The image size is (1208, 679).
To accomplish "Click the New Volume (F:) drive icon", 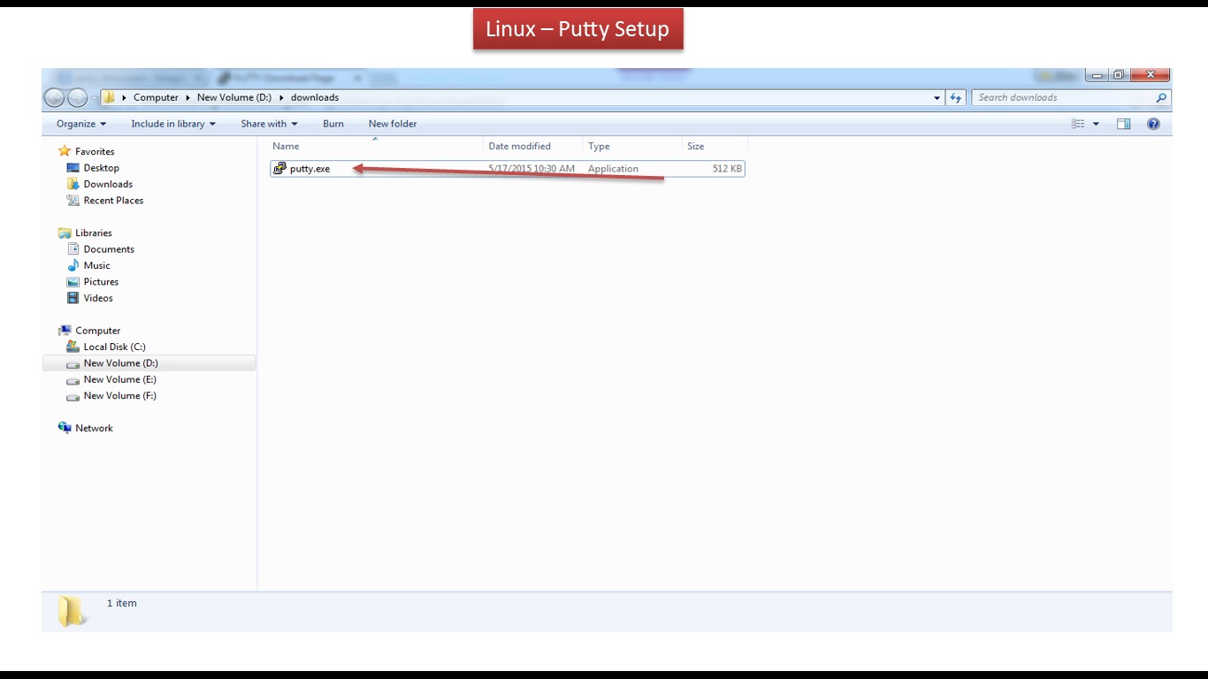I will pos(73,396).
